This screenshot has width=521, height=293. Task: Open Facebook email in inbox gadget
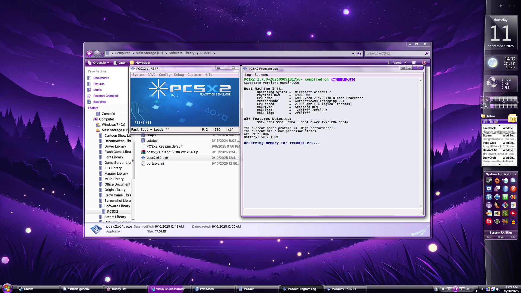pyautogui.click(x=499, y=130)
